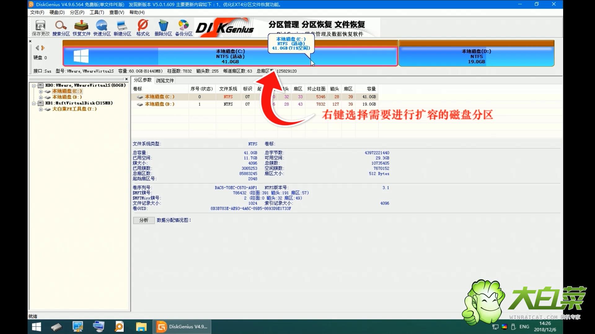The height and width of the screenshot is (334, 595).
Task: Open the 工具(T) menu
Action: point(97,12)
